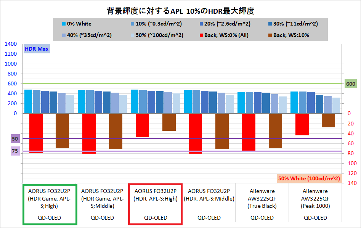Click the red "20" right axis value
361x228 pixels.
[x=351, y=124]
